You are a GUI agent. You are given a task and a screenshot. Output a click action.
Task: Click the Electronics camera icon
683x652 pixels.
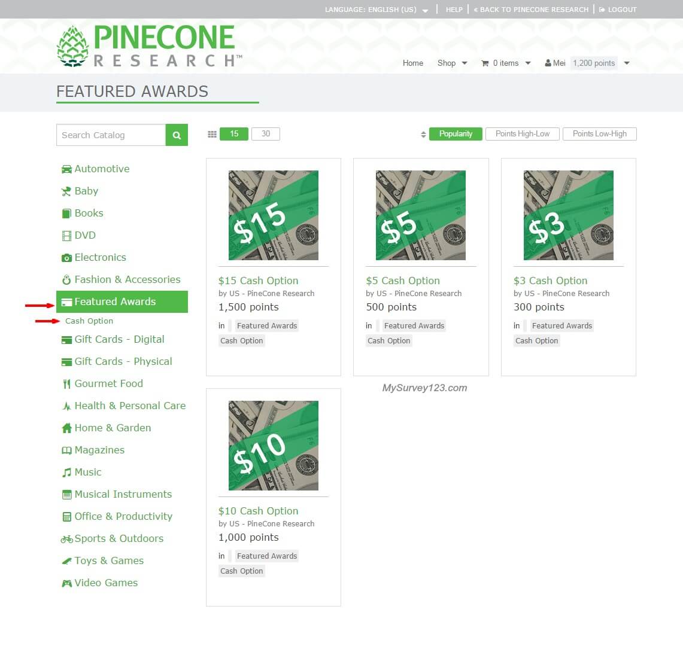[x=66, y=258]
